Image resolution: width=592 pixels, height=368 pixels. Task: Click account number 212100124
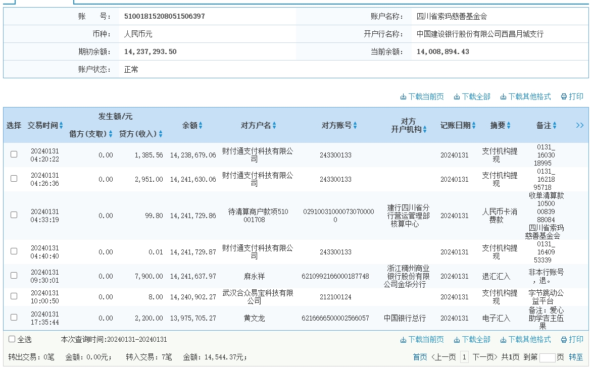pyautogui.click(x=335, y=297)
